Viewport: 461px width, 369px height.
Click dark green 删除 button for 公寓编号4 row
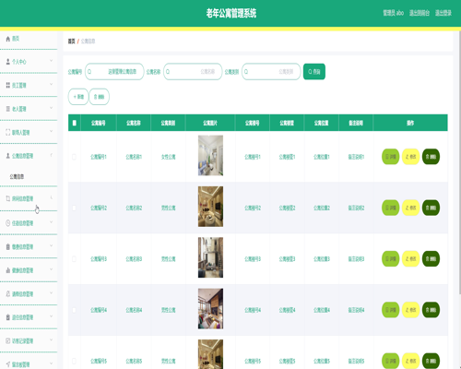[431, 310]
